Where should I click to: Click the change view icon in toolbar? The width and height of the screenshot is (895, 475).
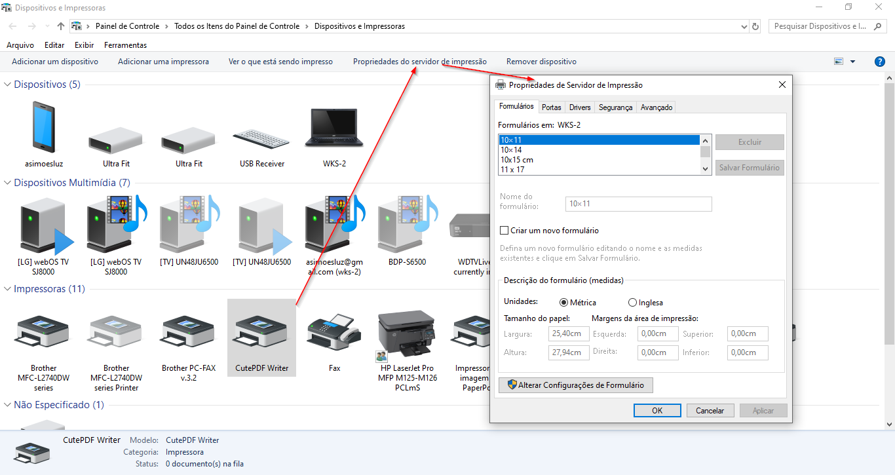839,62
